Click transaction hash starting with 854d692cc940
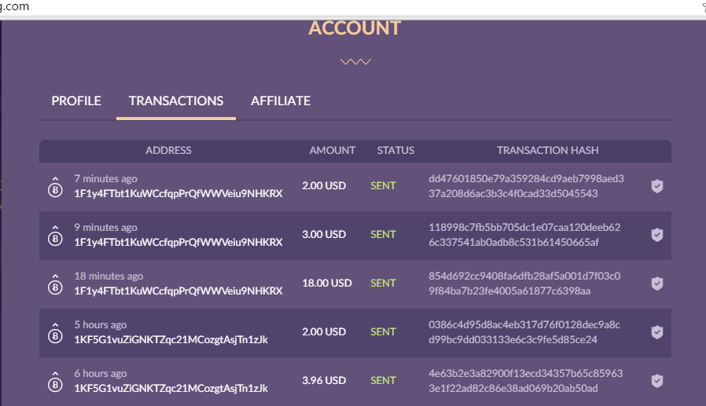Screen dimensions: 706x406 (524, 283)
